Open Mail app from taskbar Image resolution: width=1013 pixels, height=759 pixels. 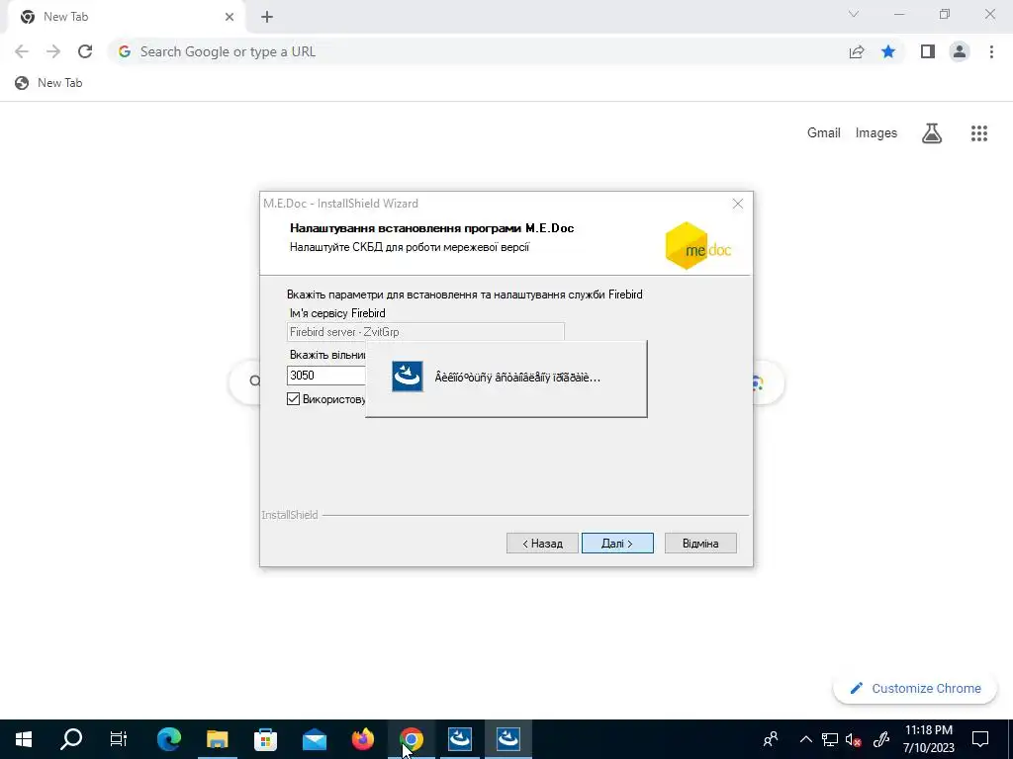coord(314,739)
